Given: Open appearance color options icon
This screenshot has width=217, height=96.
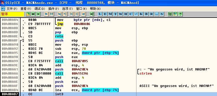Looking at the screenshot, I should pos(175,14).
